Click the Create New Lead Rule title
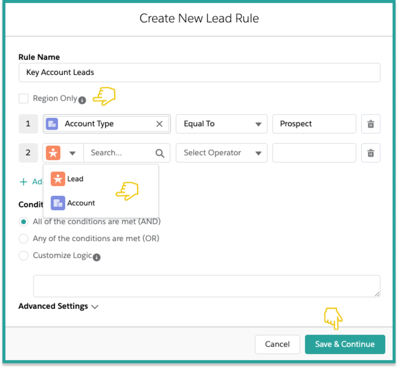 (x=199, y=19)
